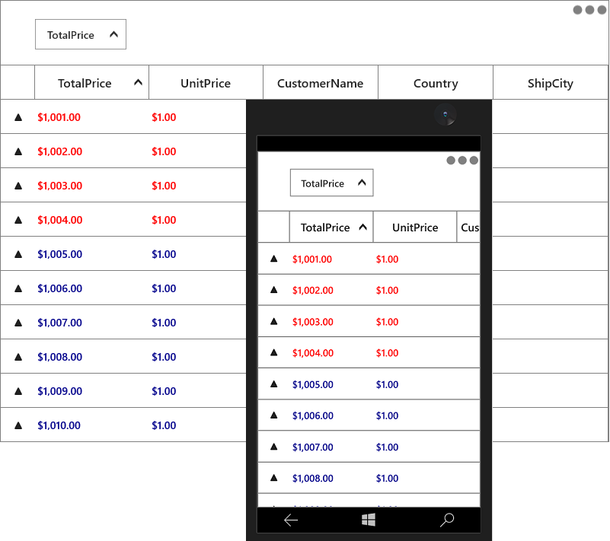This screenshot has height=541, width=610.
Task: Click the desktop UnitPrice column header
Action: (206, 82)
